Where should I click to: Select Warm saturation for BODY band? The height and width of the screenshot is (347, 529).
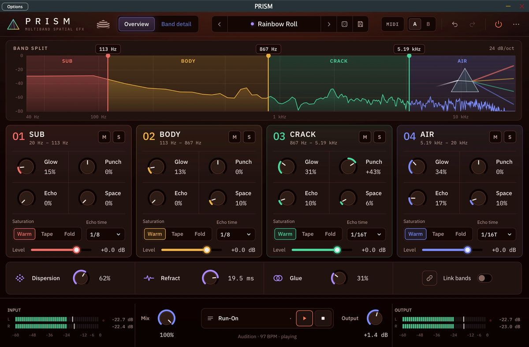tap(155, 234)
